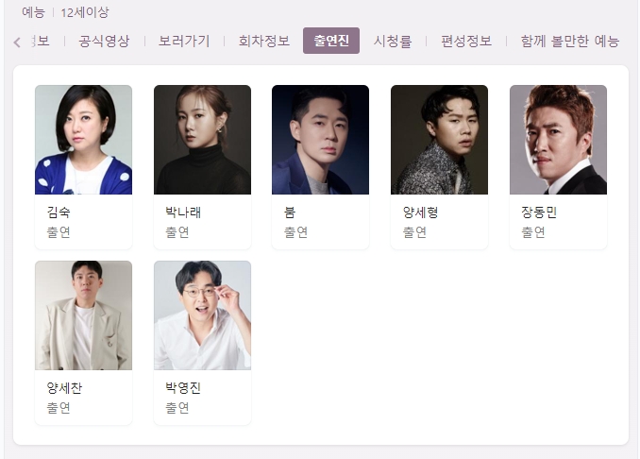
Task: Click the partially hidden 정보 tab
Action: point(41,41)
